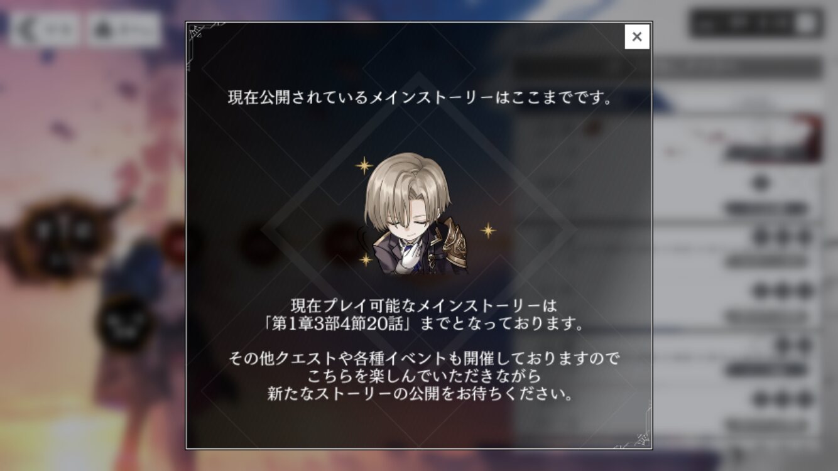
Task: Click the headline ending in ここまでです。
Action: 419,99
